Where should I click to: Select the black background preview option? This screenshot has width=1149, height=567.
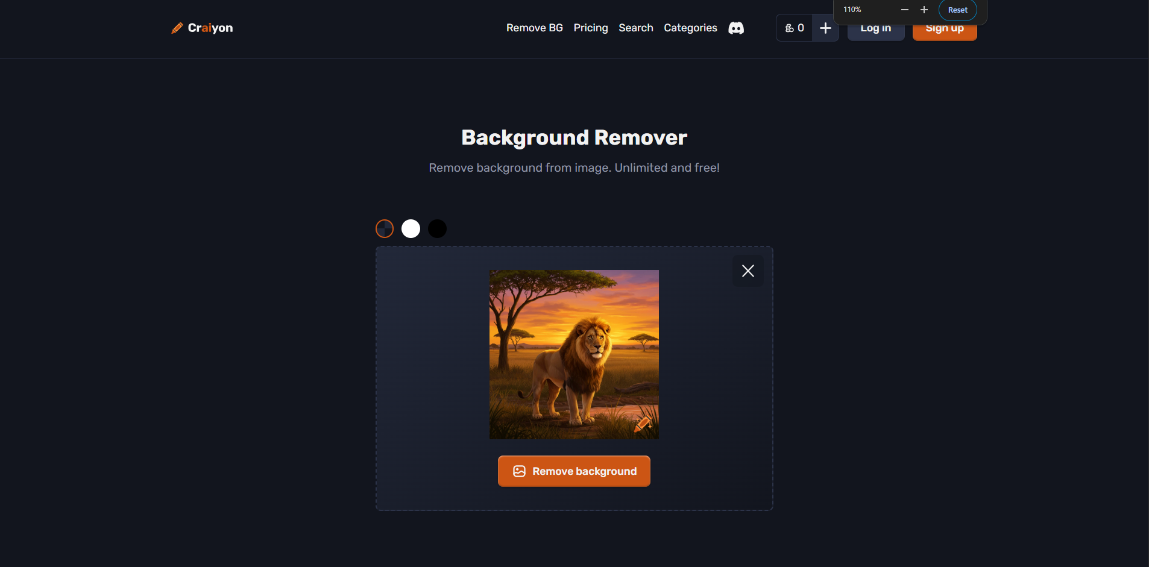[437, 228]
